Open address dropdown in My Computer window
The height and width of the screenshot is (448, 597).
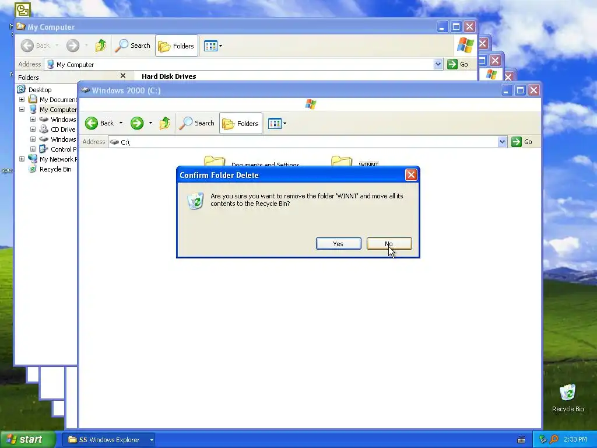pos(438,64)
